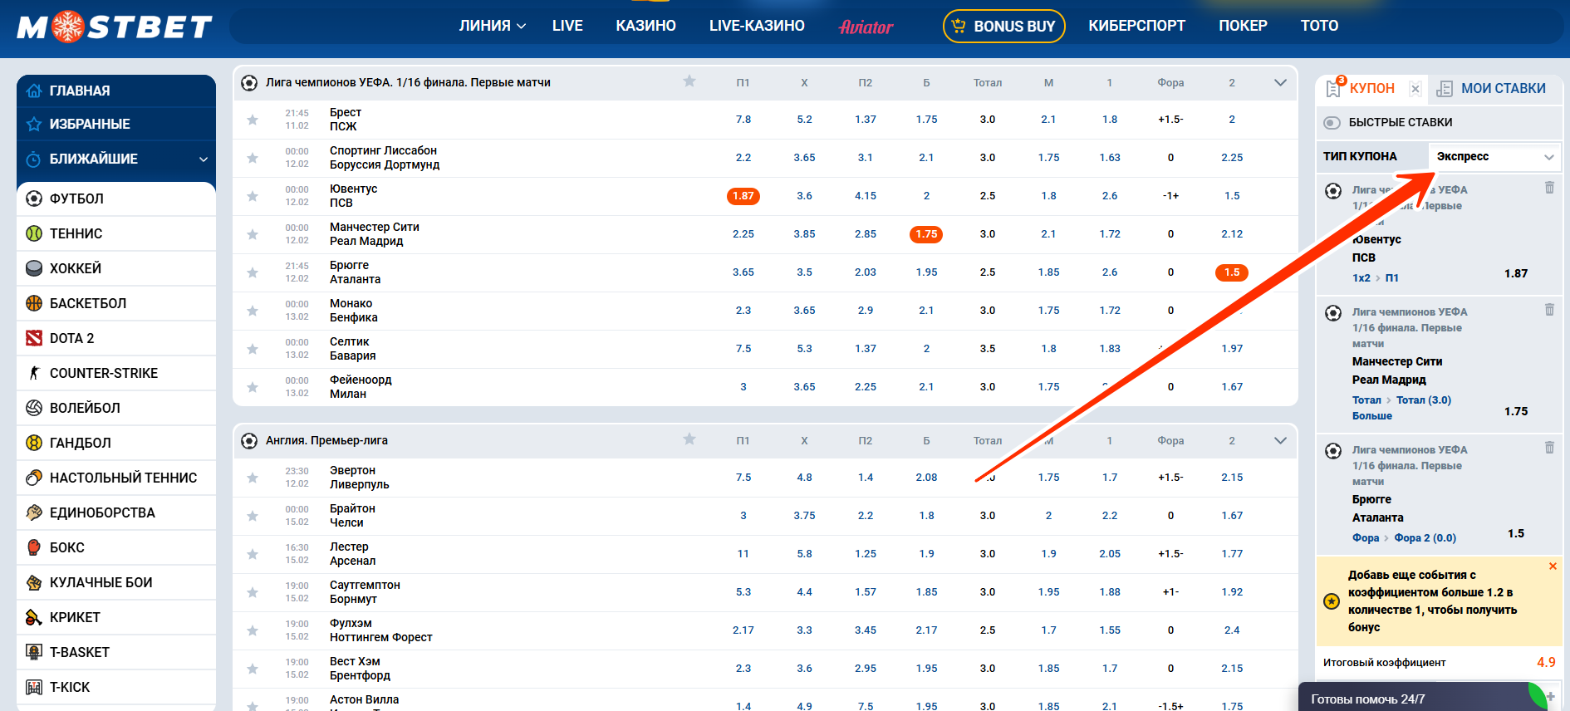Image resolution: width=1570 pixels, height=711 pixels.
Task: Open the Брайтон – Челси match
Action: point(352,516)
